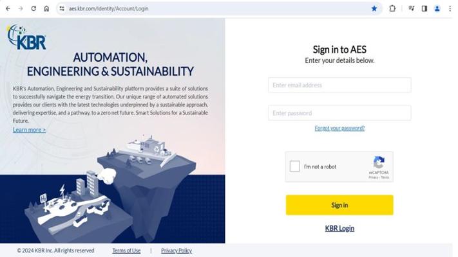458x257 pixels.
Task: Open the Chrome three-dot menu
Action: pos(450,8)
